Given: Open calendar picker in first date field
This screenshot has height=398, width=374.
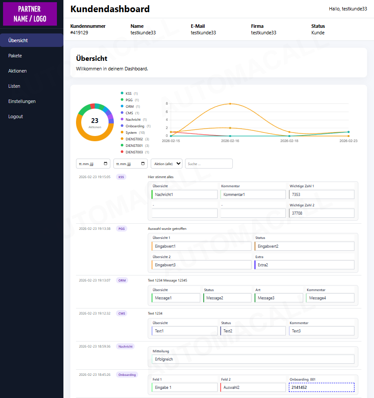Looking at the screenshot, I should pos(106,164).
